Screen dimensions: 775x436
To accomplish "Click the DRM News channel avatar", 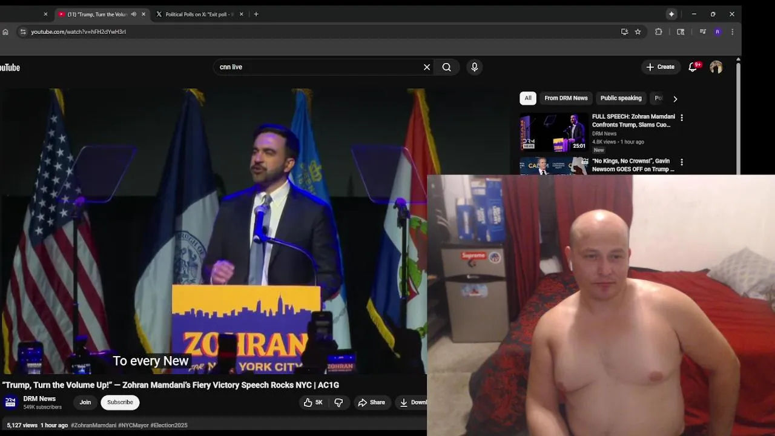I will (10, 402).
